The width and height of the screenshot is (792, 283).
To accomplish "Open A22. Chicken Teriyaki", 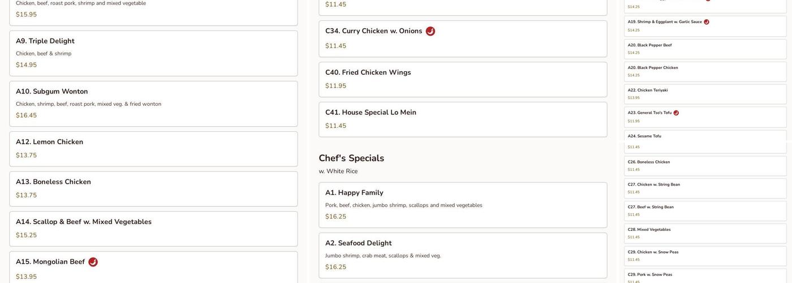I will (705, 94).
